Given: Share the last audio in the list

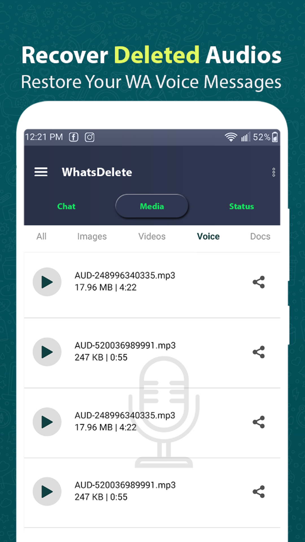Looking at the screenshot, I should tap(259, 492).
